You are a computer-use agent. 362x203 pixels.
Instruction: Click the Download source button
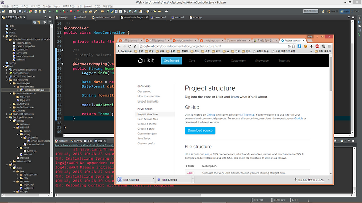pos(200,130)
